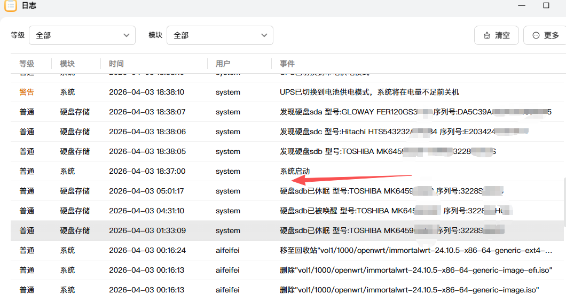Viewport: 566px width, 301px height.
Task: Sort by the 时间 column header
Action: (x=116, y=64)
